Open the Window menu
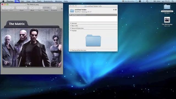This screenshot has height=99, width=176. click(58, 1)
